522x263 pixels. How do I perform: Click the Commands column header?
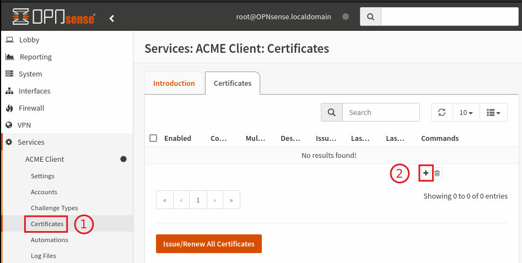440,138
